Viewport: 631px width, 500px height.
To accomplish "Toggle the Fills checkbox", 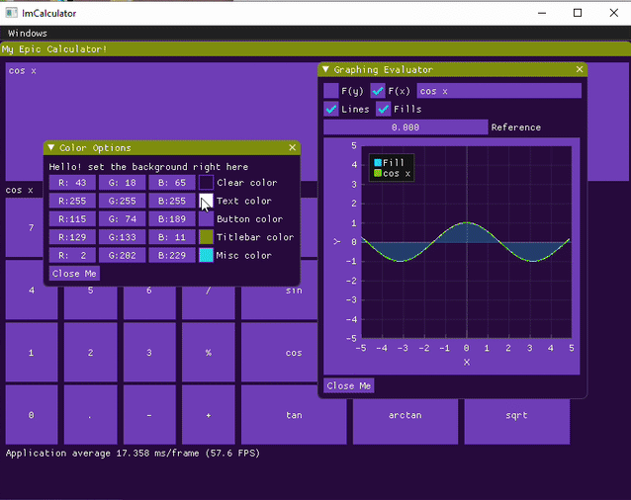I will point(383,109).
